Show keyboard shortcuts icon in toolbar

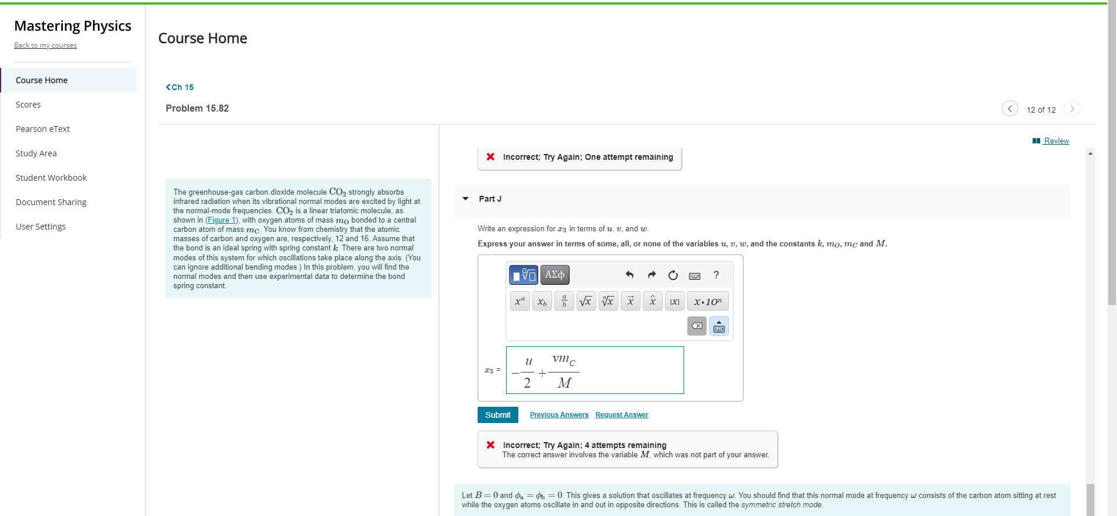[695, 276]
